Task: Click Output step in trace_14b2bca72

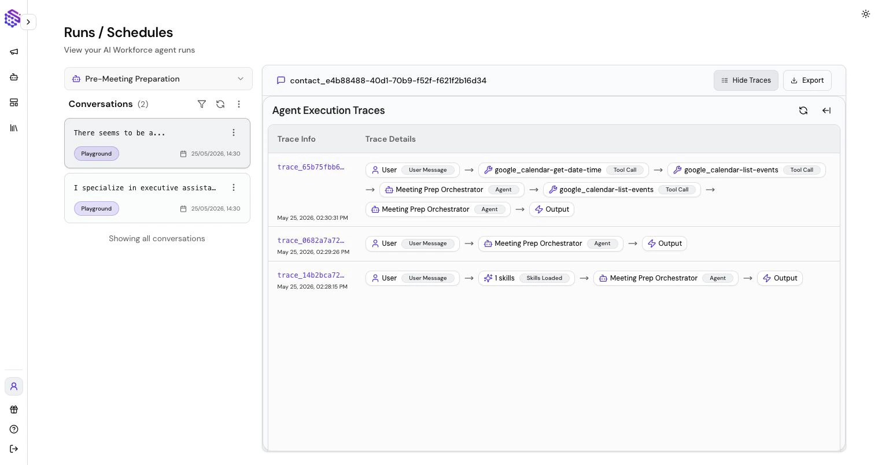Action: (x=780, y=278)
